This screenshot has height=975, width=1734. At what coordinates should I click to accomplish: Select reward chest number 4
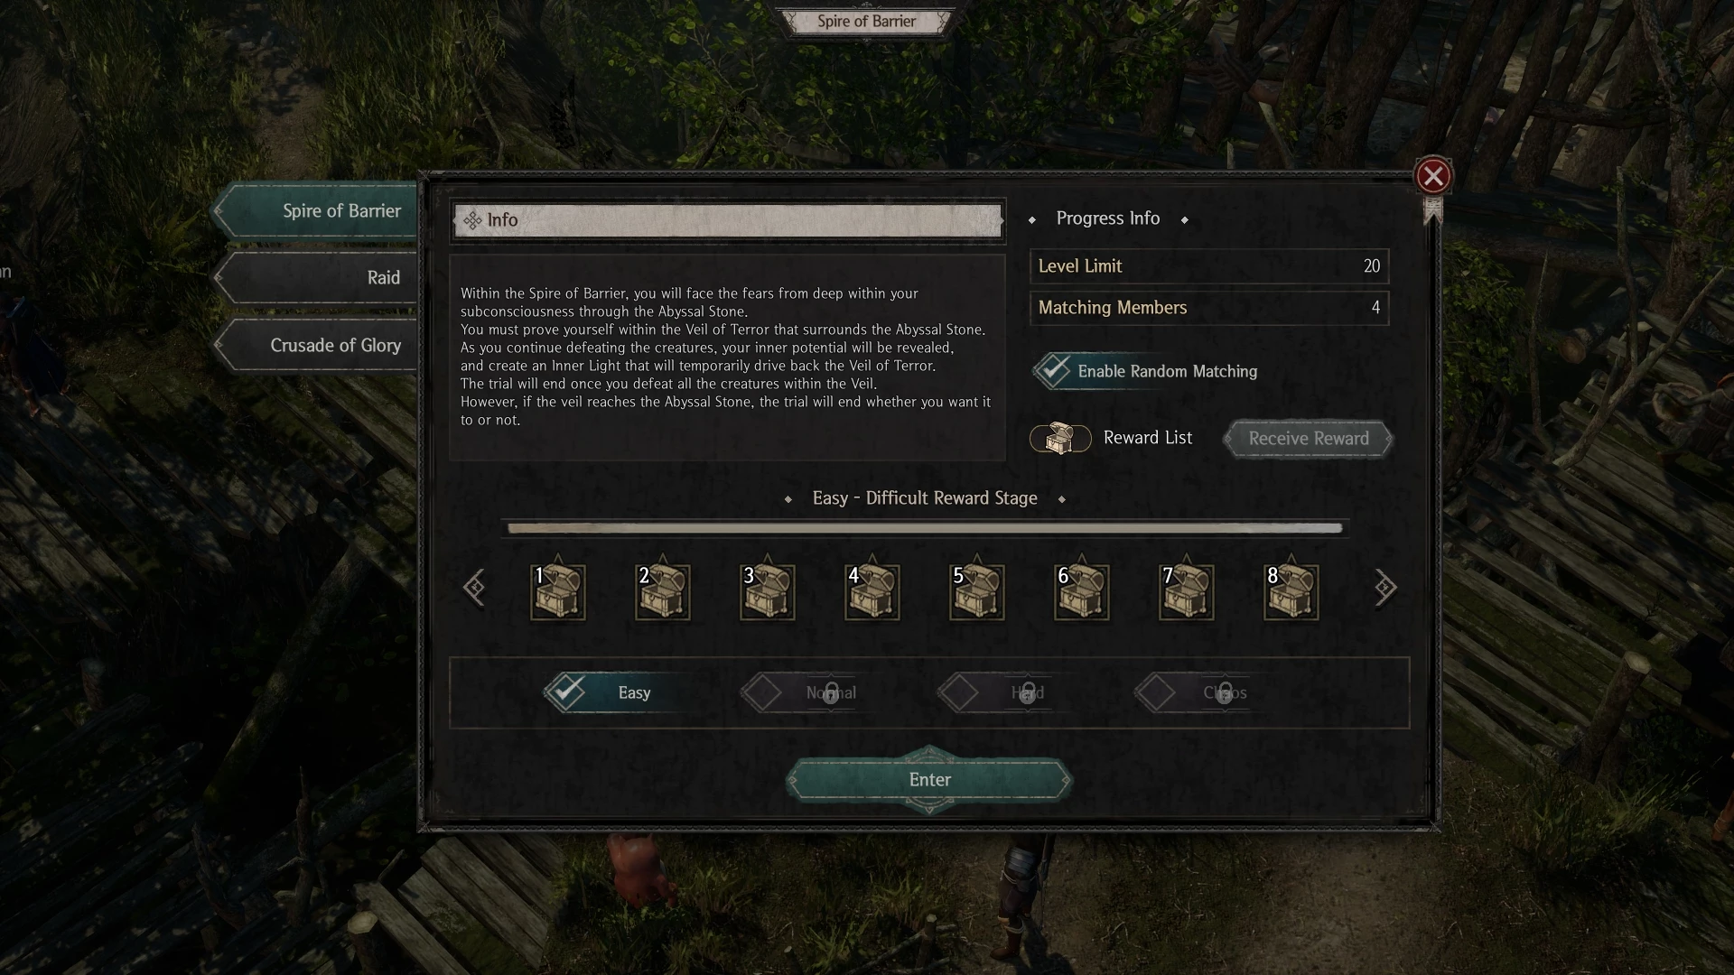click(872, 591)
